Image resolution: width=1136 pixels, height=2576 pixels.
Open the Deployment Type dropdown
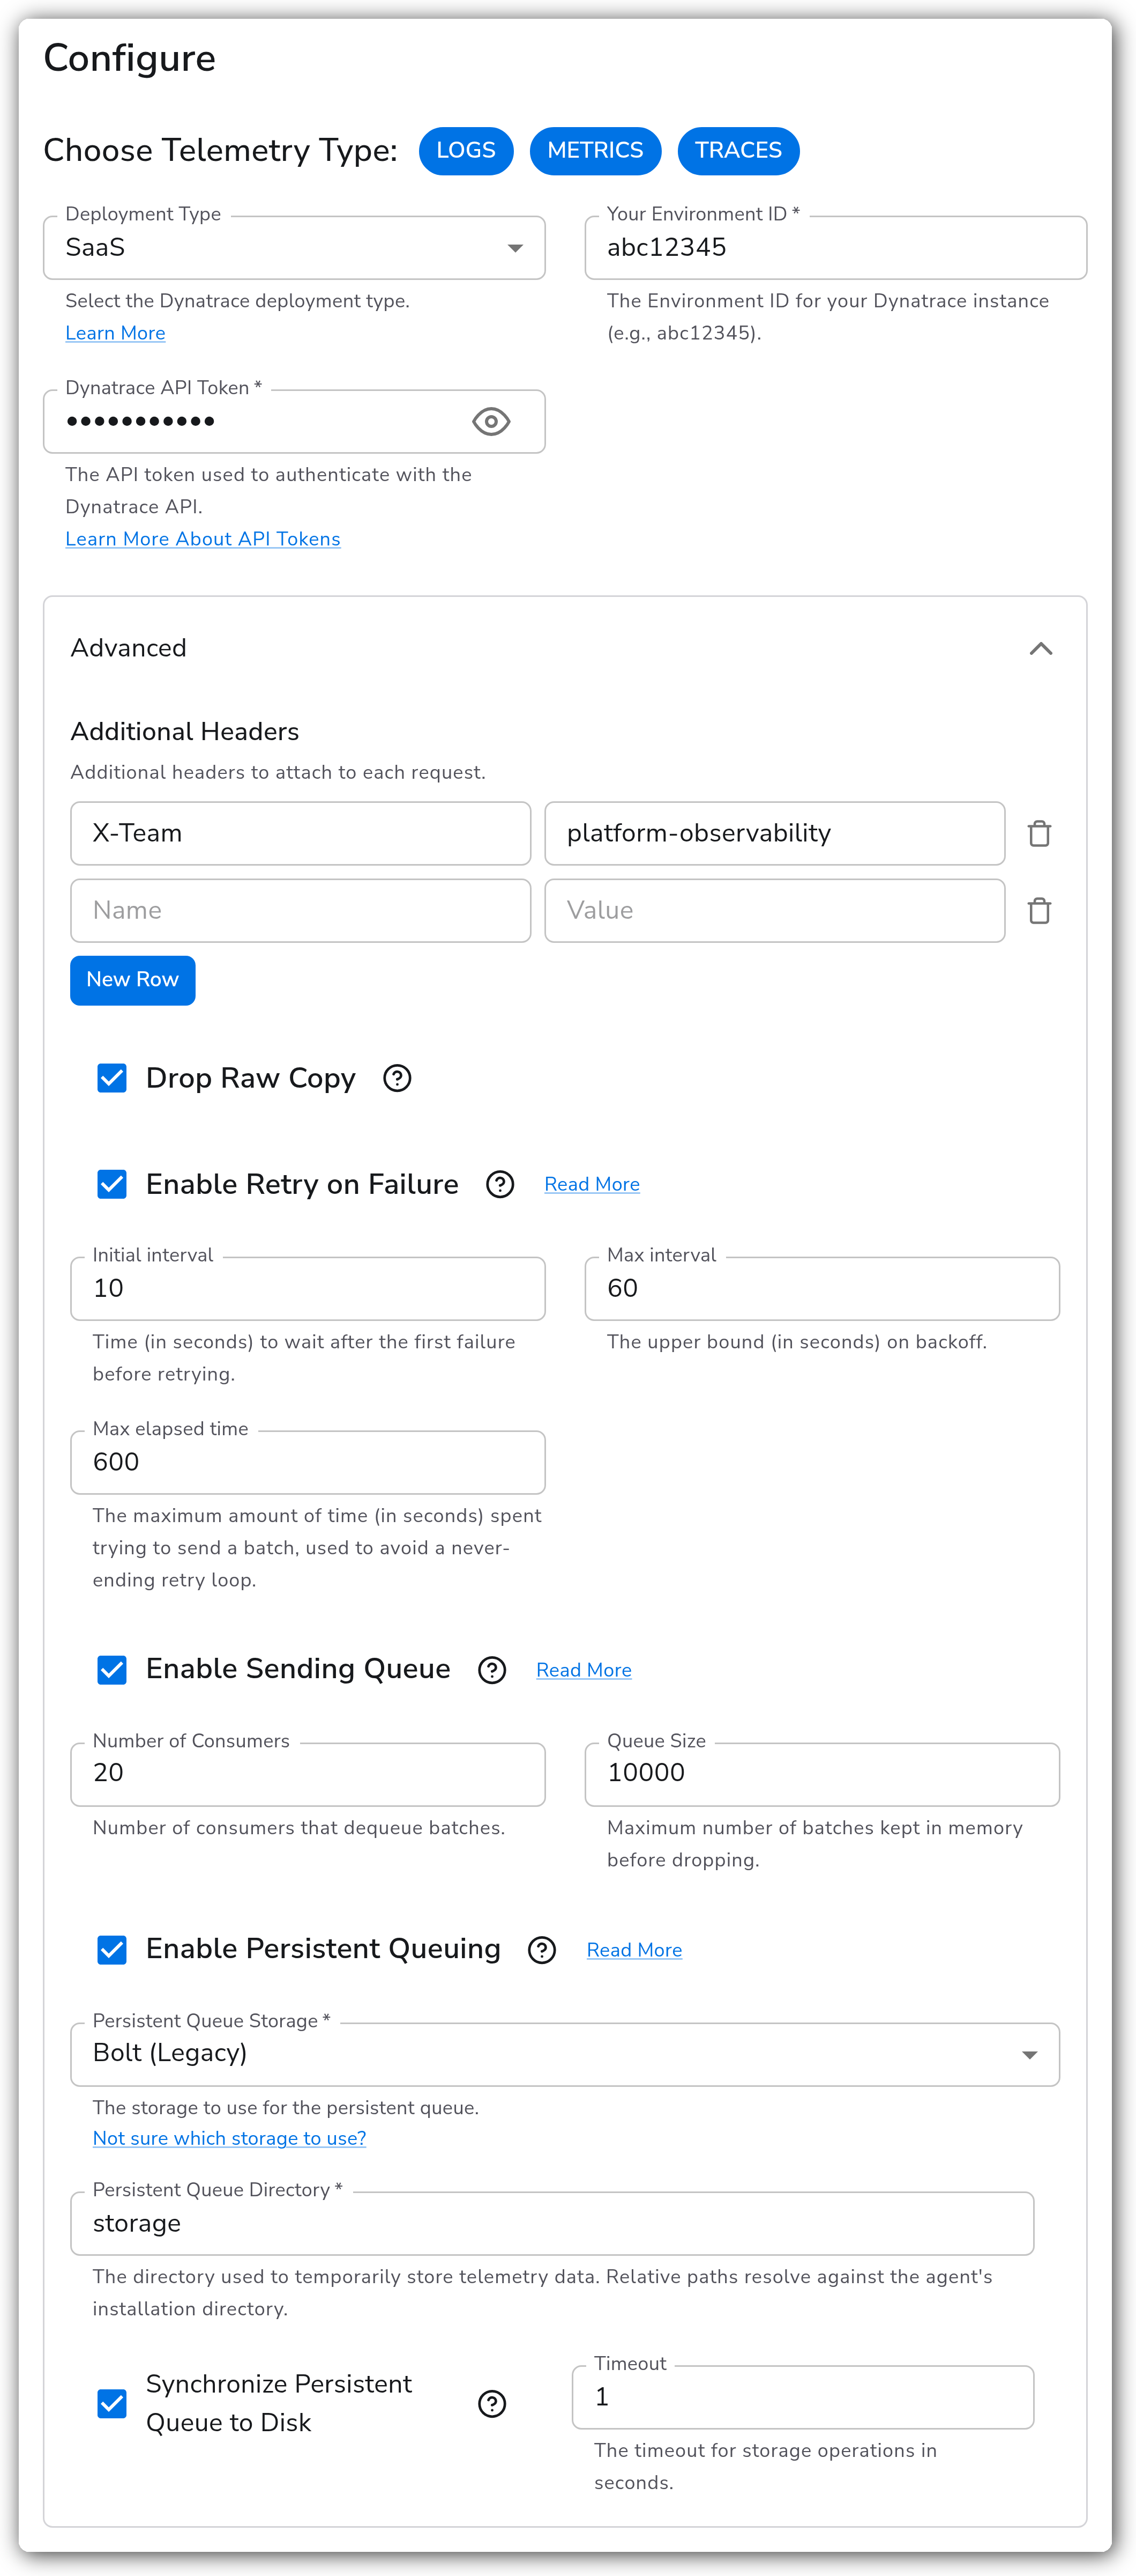click(x=295, y=248)
